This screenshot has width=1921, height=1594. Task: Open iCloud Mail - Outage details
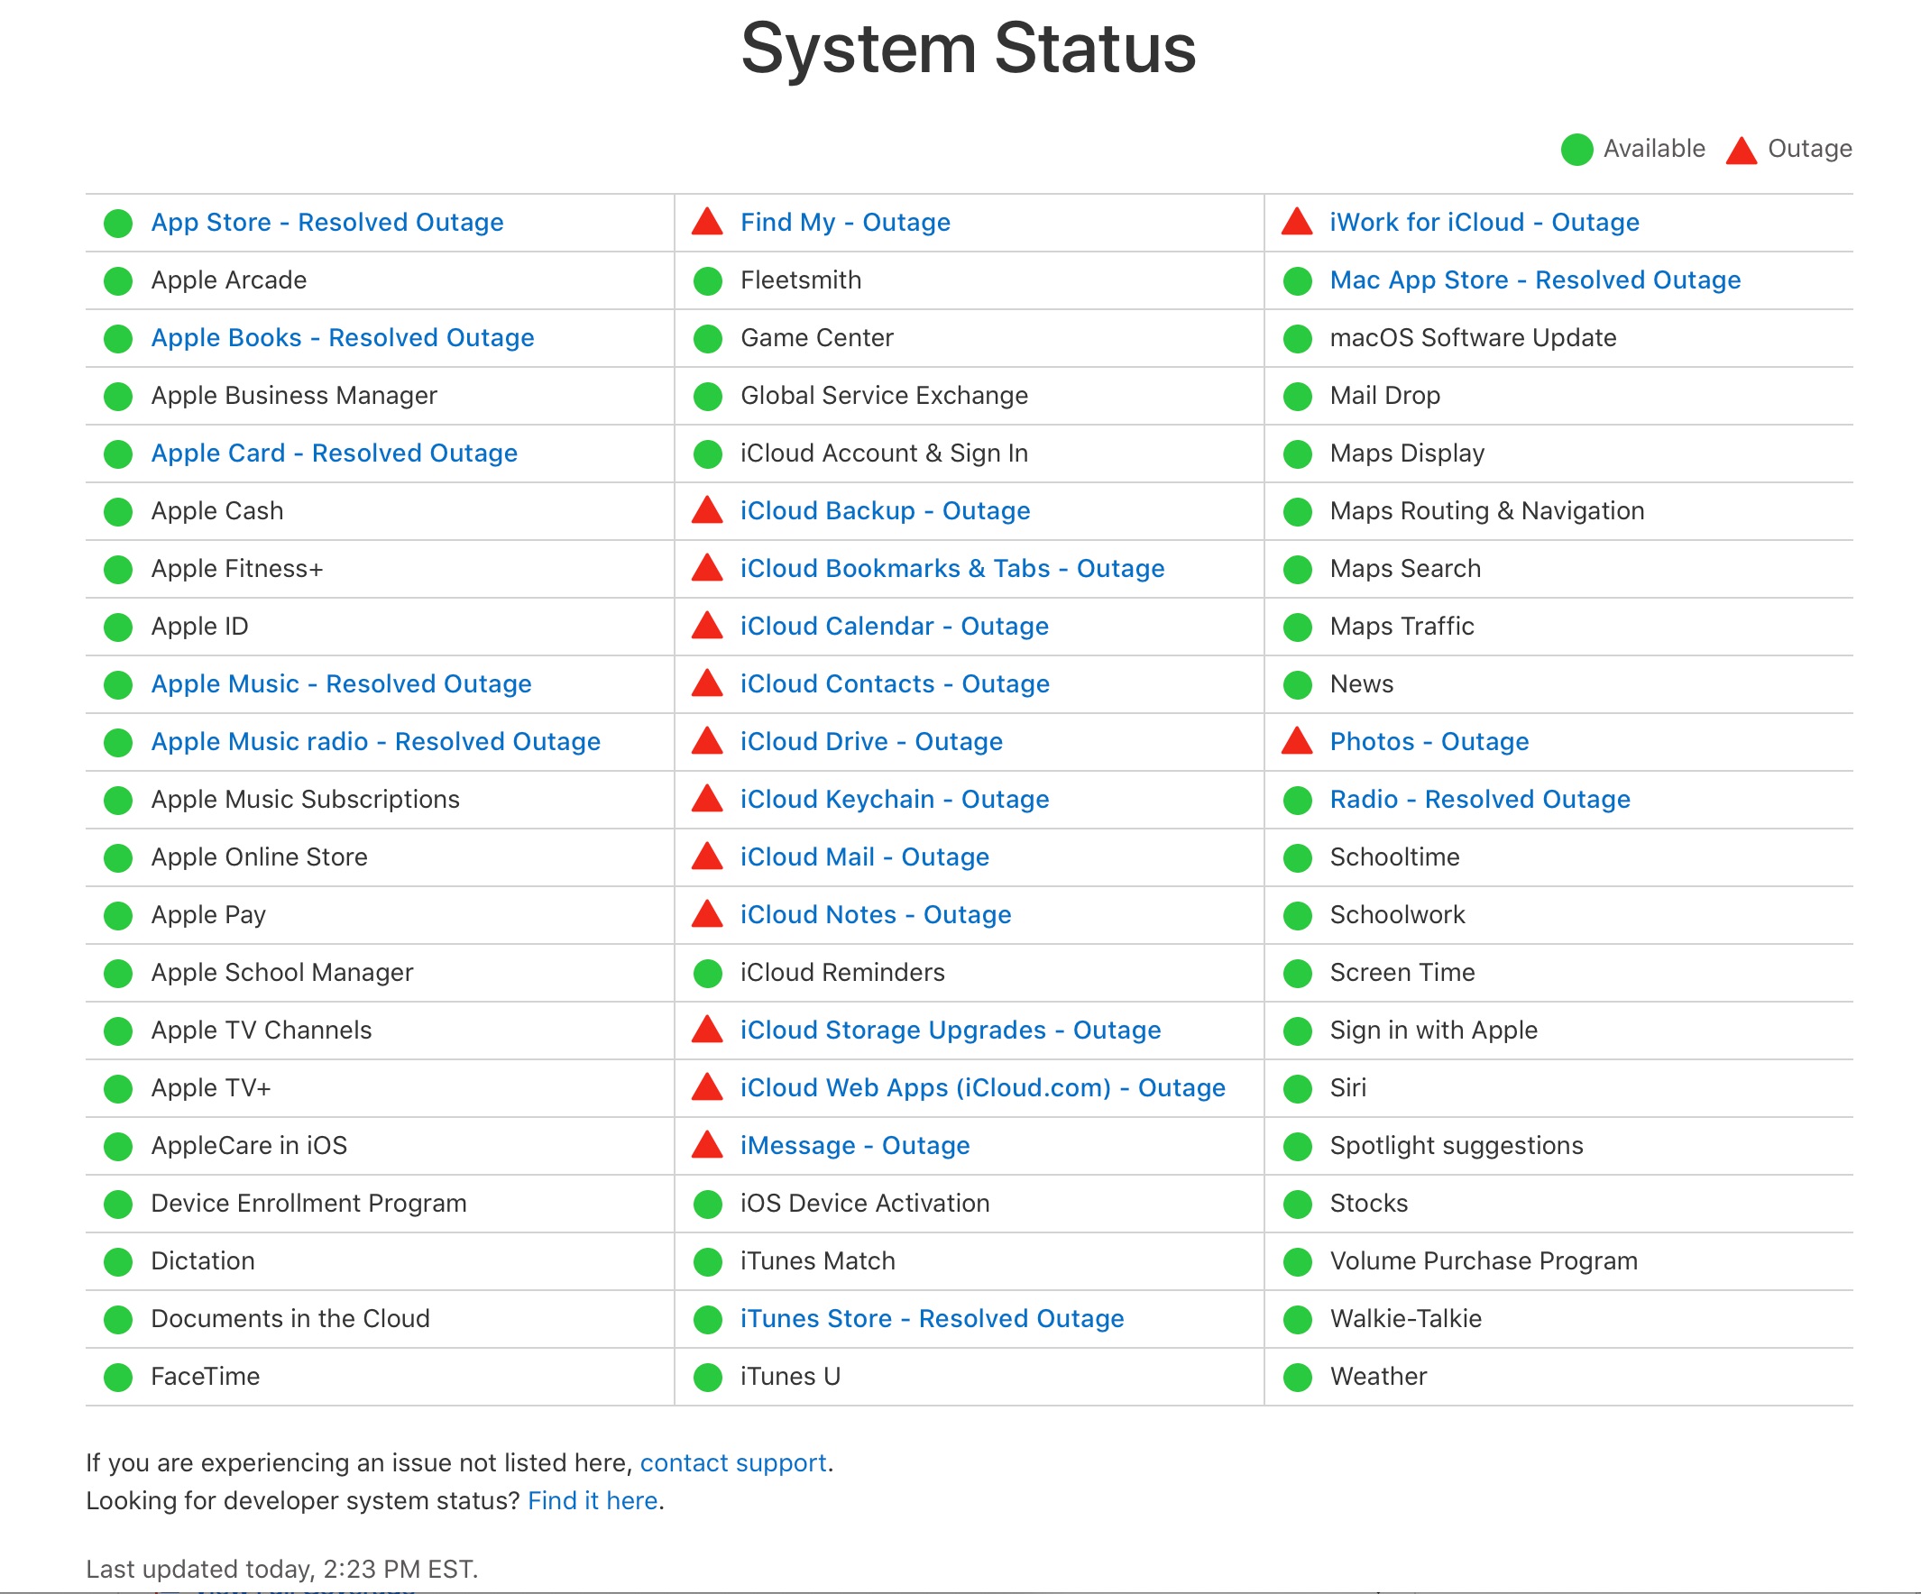pyautogui.click(x=864, y=857)
